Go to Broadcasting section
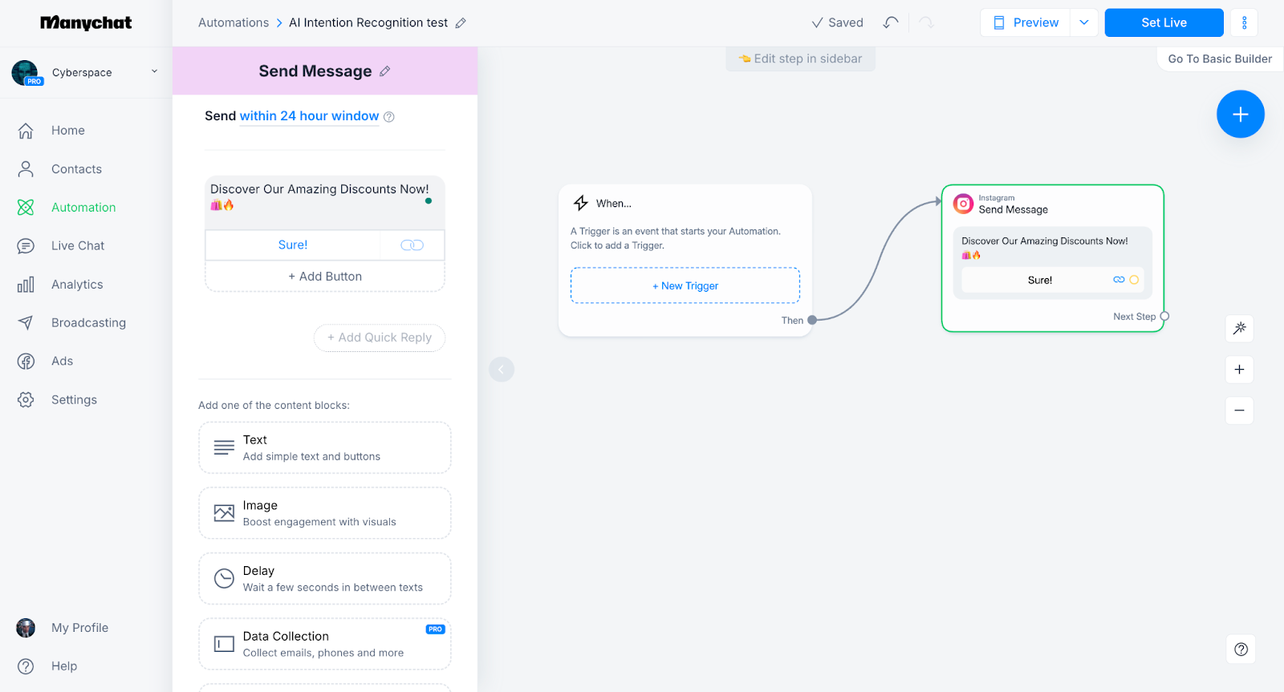Screen dimensions: 1284x692 [88, 323]
